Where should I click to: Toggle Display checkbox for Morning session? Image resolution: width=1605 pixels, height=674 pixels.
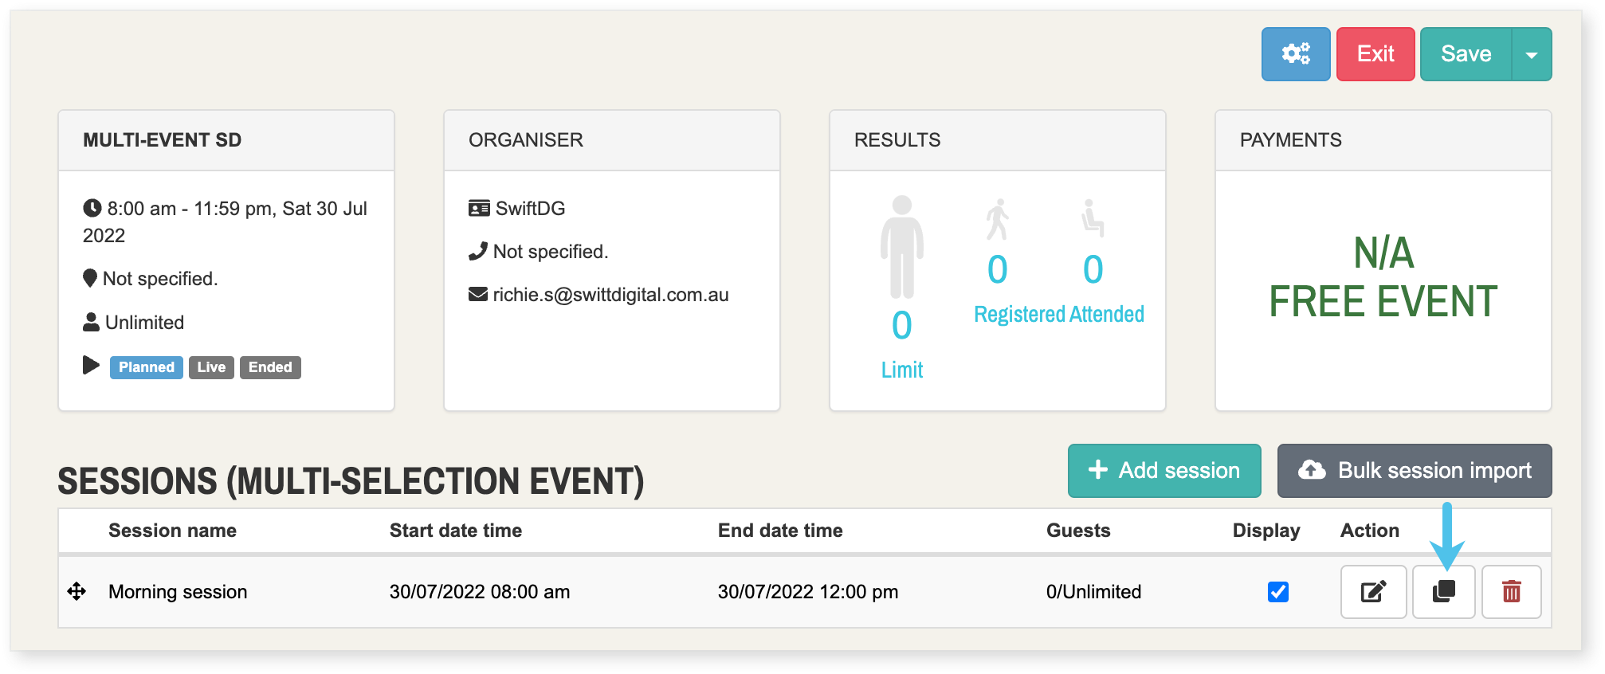1277,592
